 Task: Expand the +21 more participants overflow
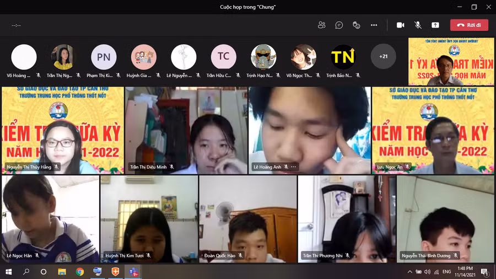click(383, 56)
